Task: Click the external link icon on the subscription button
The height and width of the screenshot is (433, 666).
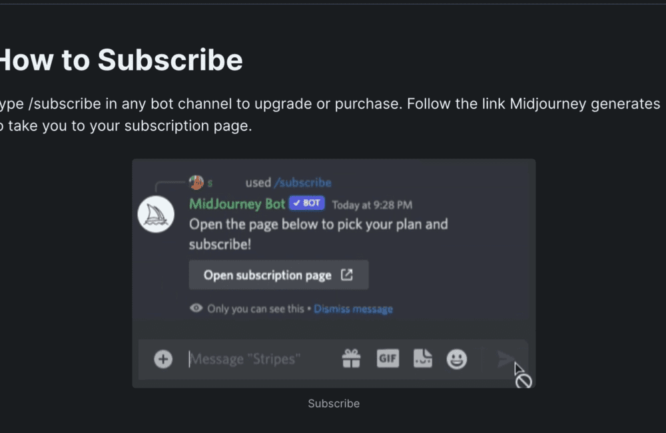Action: [x=346, y=274]
